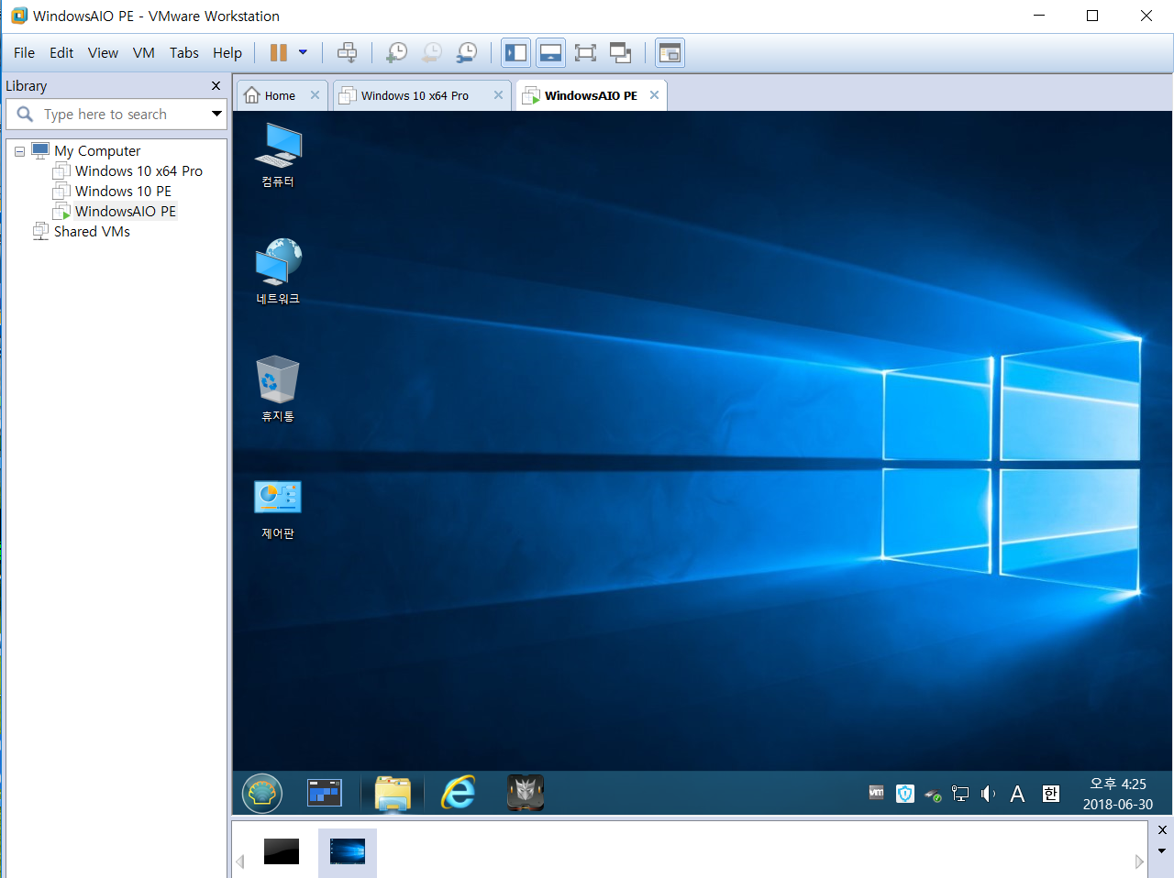Close the Library panel
1174x878 pixels.
216,85
